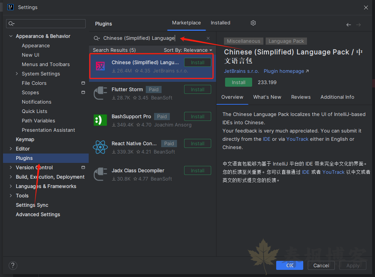Open the Overview tab
This screenshot has width=375, height=277.
click(232, 97)
